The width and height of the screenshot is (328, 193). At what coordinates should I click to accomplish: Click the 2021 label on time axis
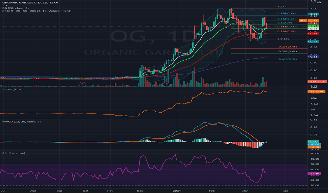(x=177, y=191)
